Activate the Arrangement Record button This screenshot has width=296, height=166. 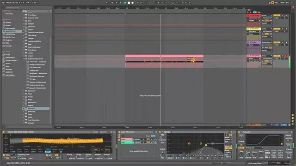click(133, 3)
